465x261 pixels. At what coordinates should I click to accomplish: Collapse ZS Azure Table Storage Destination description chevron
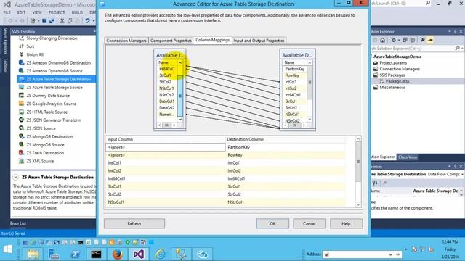pos(15,177)
